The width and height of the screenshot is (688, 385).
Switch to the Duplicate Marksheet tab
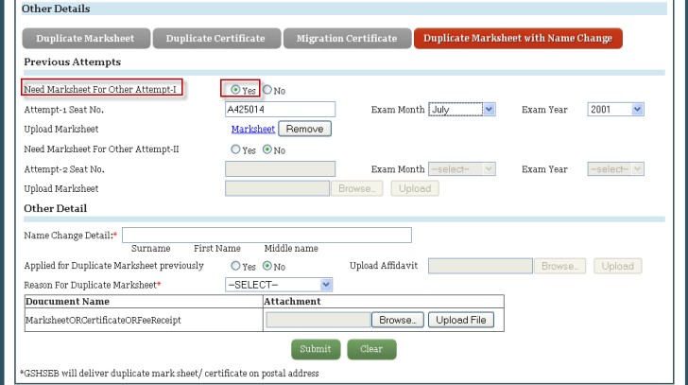pos(84,39)
